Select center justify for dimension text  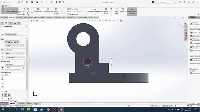pyautogui.click(x=6, y=95)
